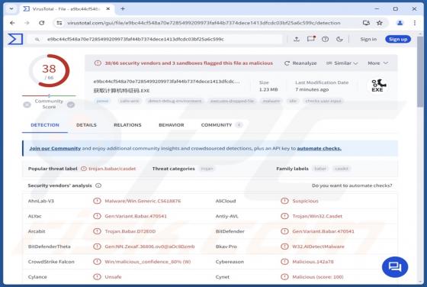The height and width of the screenshot is (287, 427).
Task: Click the browser forward arrow
Action: click(x=27, y=23)
